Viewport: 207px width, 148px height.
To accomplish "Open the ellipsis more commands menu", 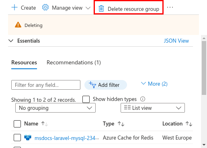I will click(x=170, y=7).
